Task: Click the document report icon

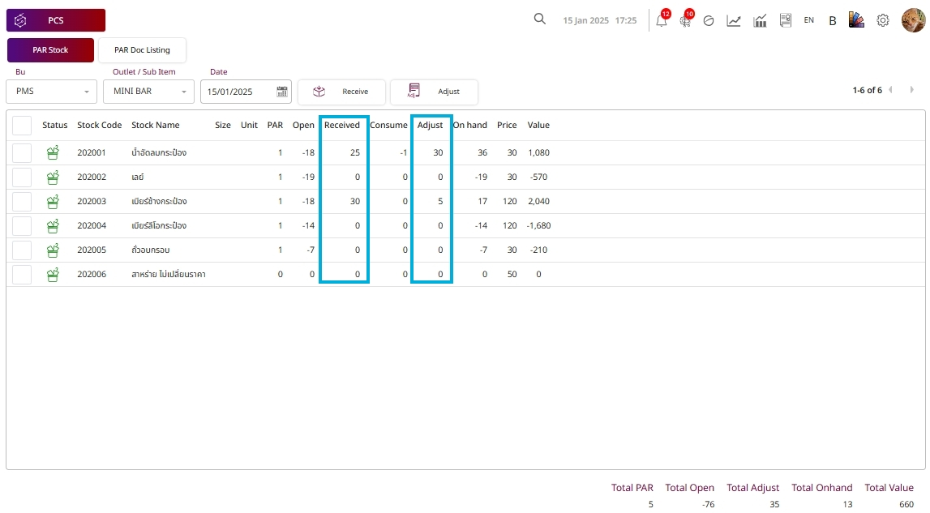Action: 785,21
